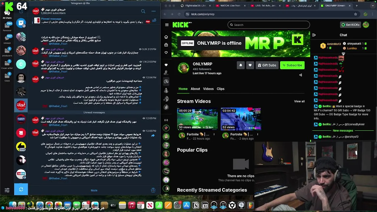Viewport: 377px width, 212px height.
Task: Collapse the Kick chat panel with arrow icon
Action: [314, 35]
